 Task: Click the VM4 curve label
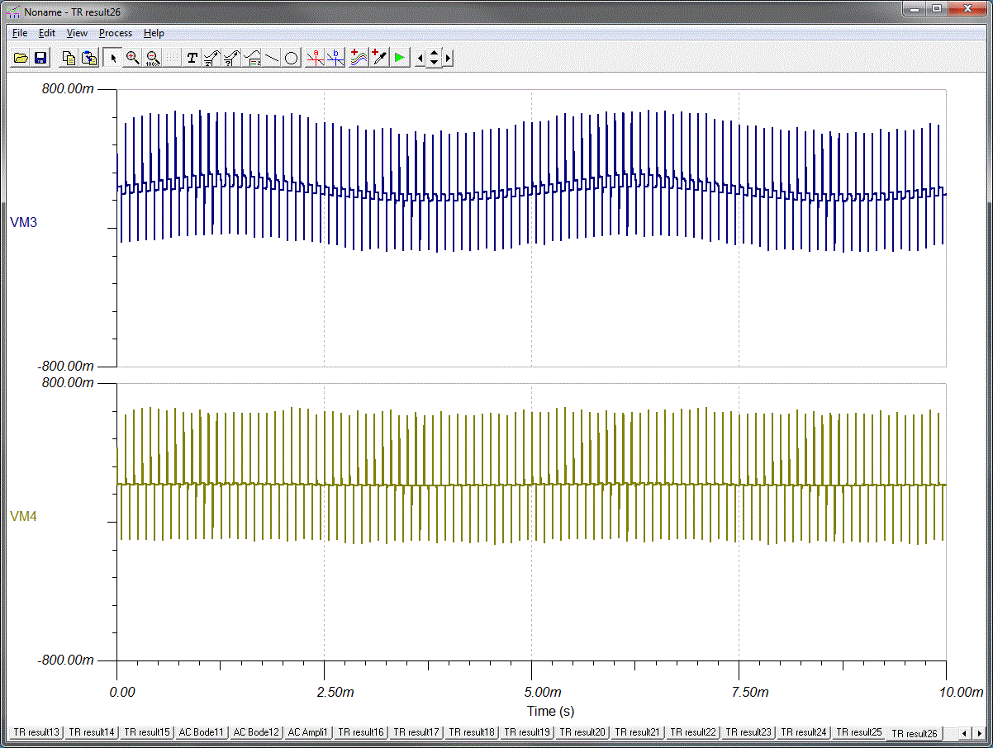click(23, 516)
